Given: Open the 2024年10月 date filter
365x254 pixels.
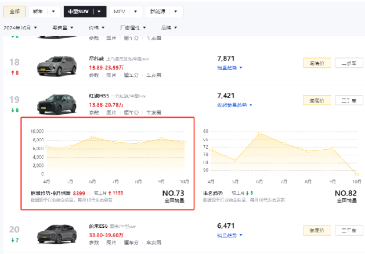Looking at the screenshot, I should pyautogui.click(x=21, y=28).
